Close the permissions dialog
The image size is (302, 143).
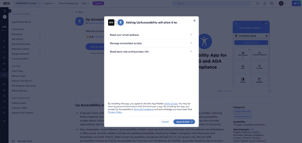tap(195, 21)
